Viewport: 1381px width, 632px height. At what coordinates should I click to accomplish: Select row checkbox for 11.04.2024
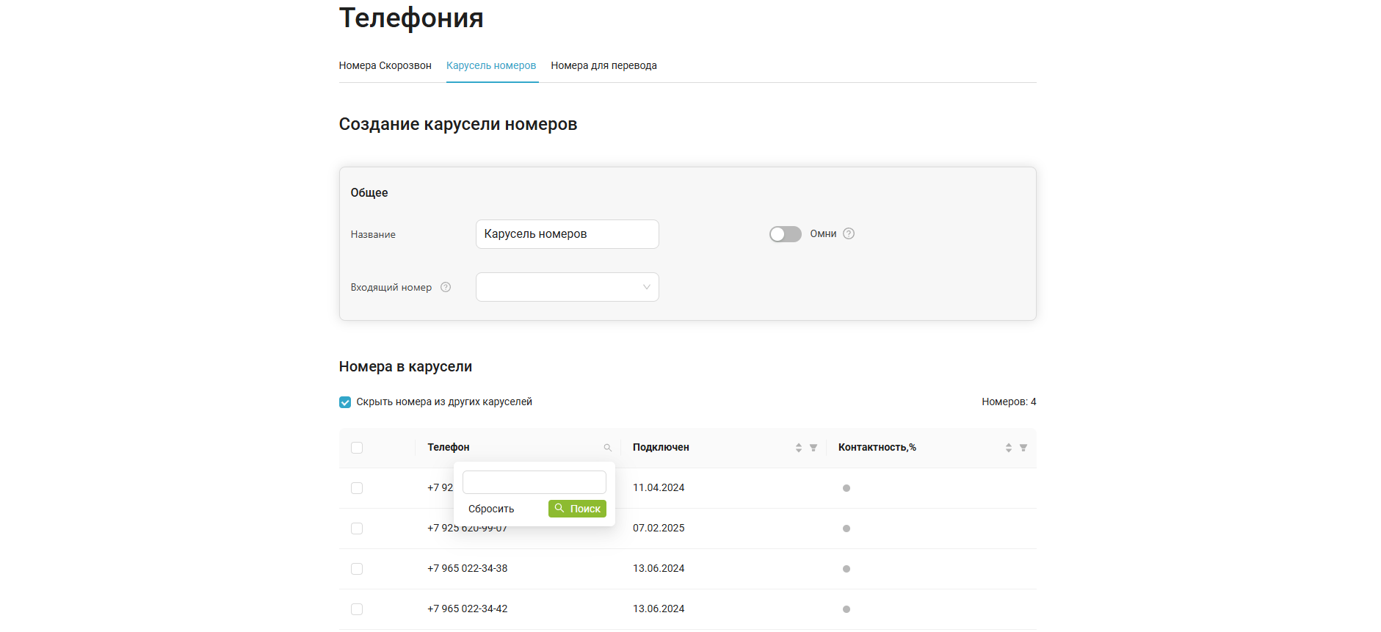(357, 488)
